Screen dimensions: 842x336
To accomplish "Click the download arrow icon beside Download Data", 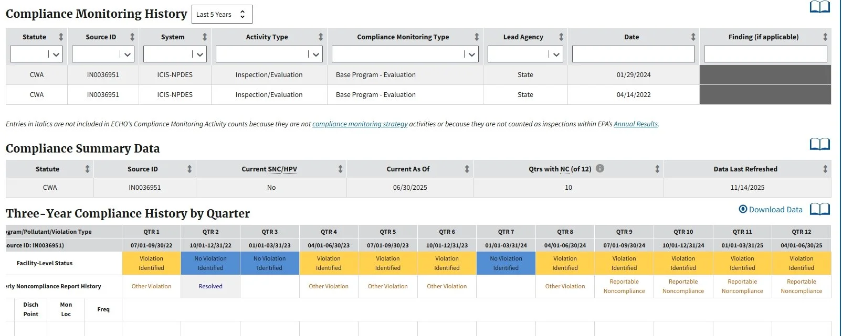I will 743,209.
